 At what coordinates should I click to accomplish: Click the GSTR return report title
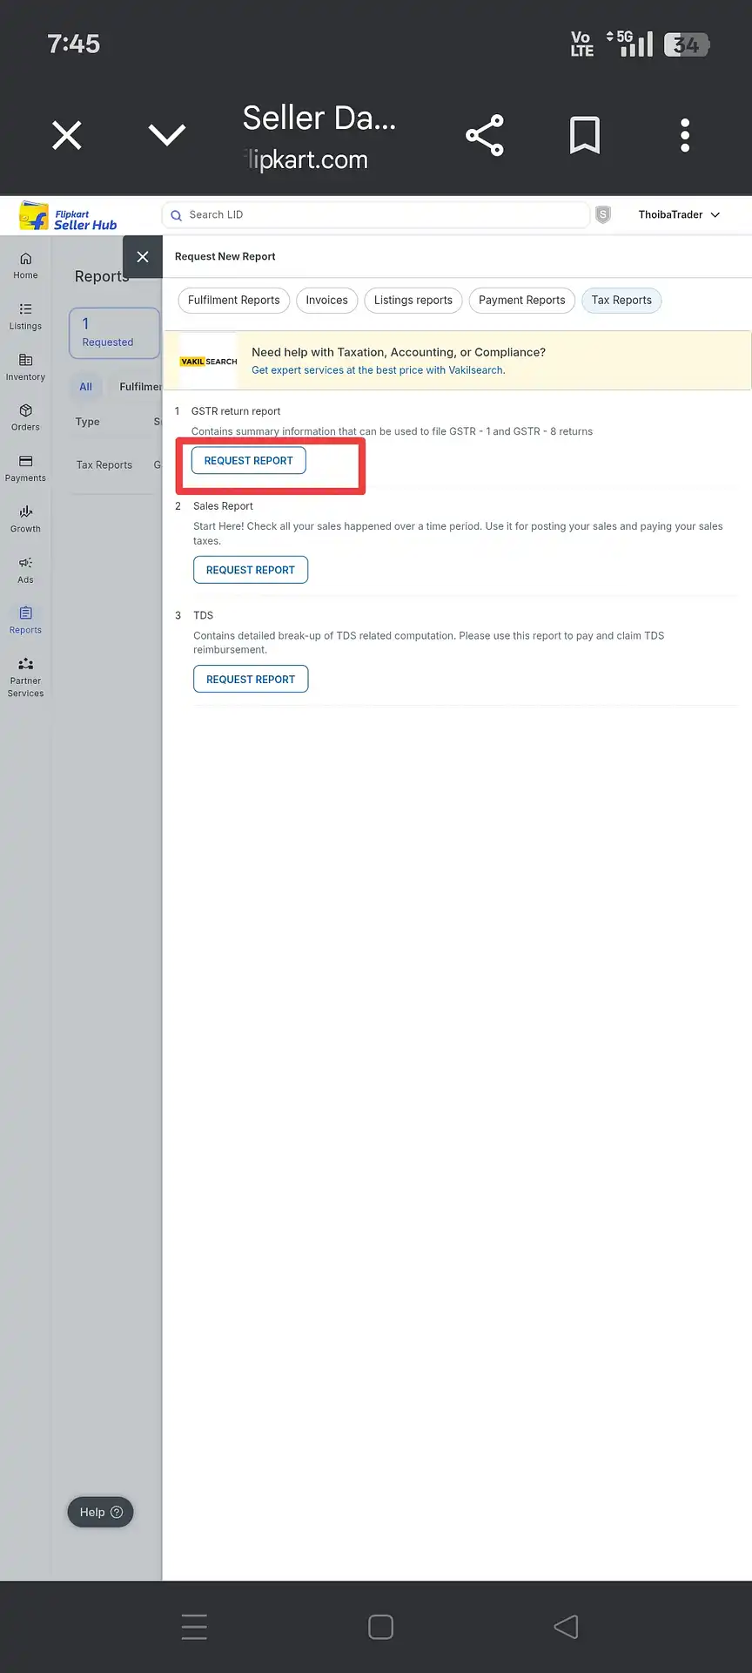point(236,411)
